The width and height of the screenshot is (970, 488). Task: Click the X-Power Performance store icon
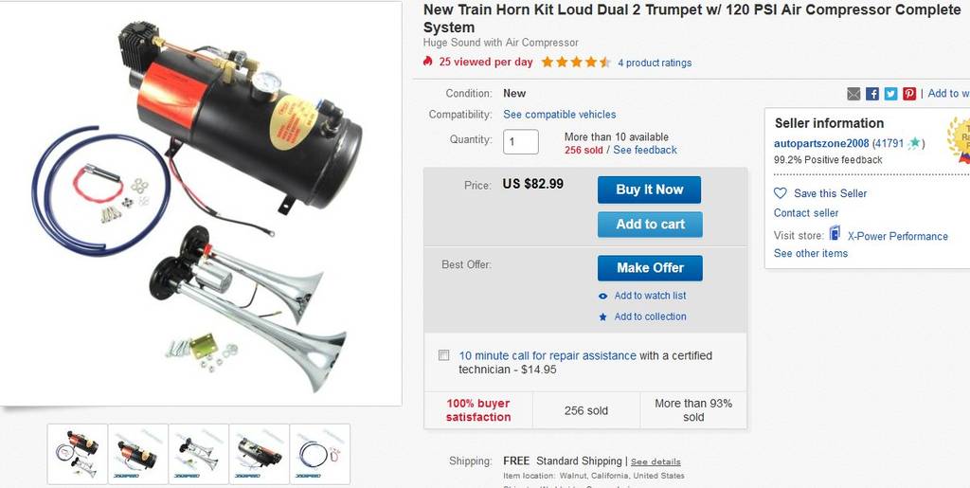(x=835, y=234)
